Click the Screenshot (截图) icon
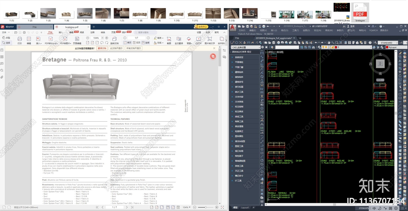 [169, 40]
